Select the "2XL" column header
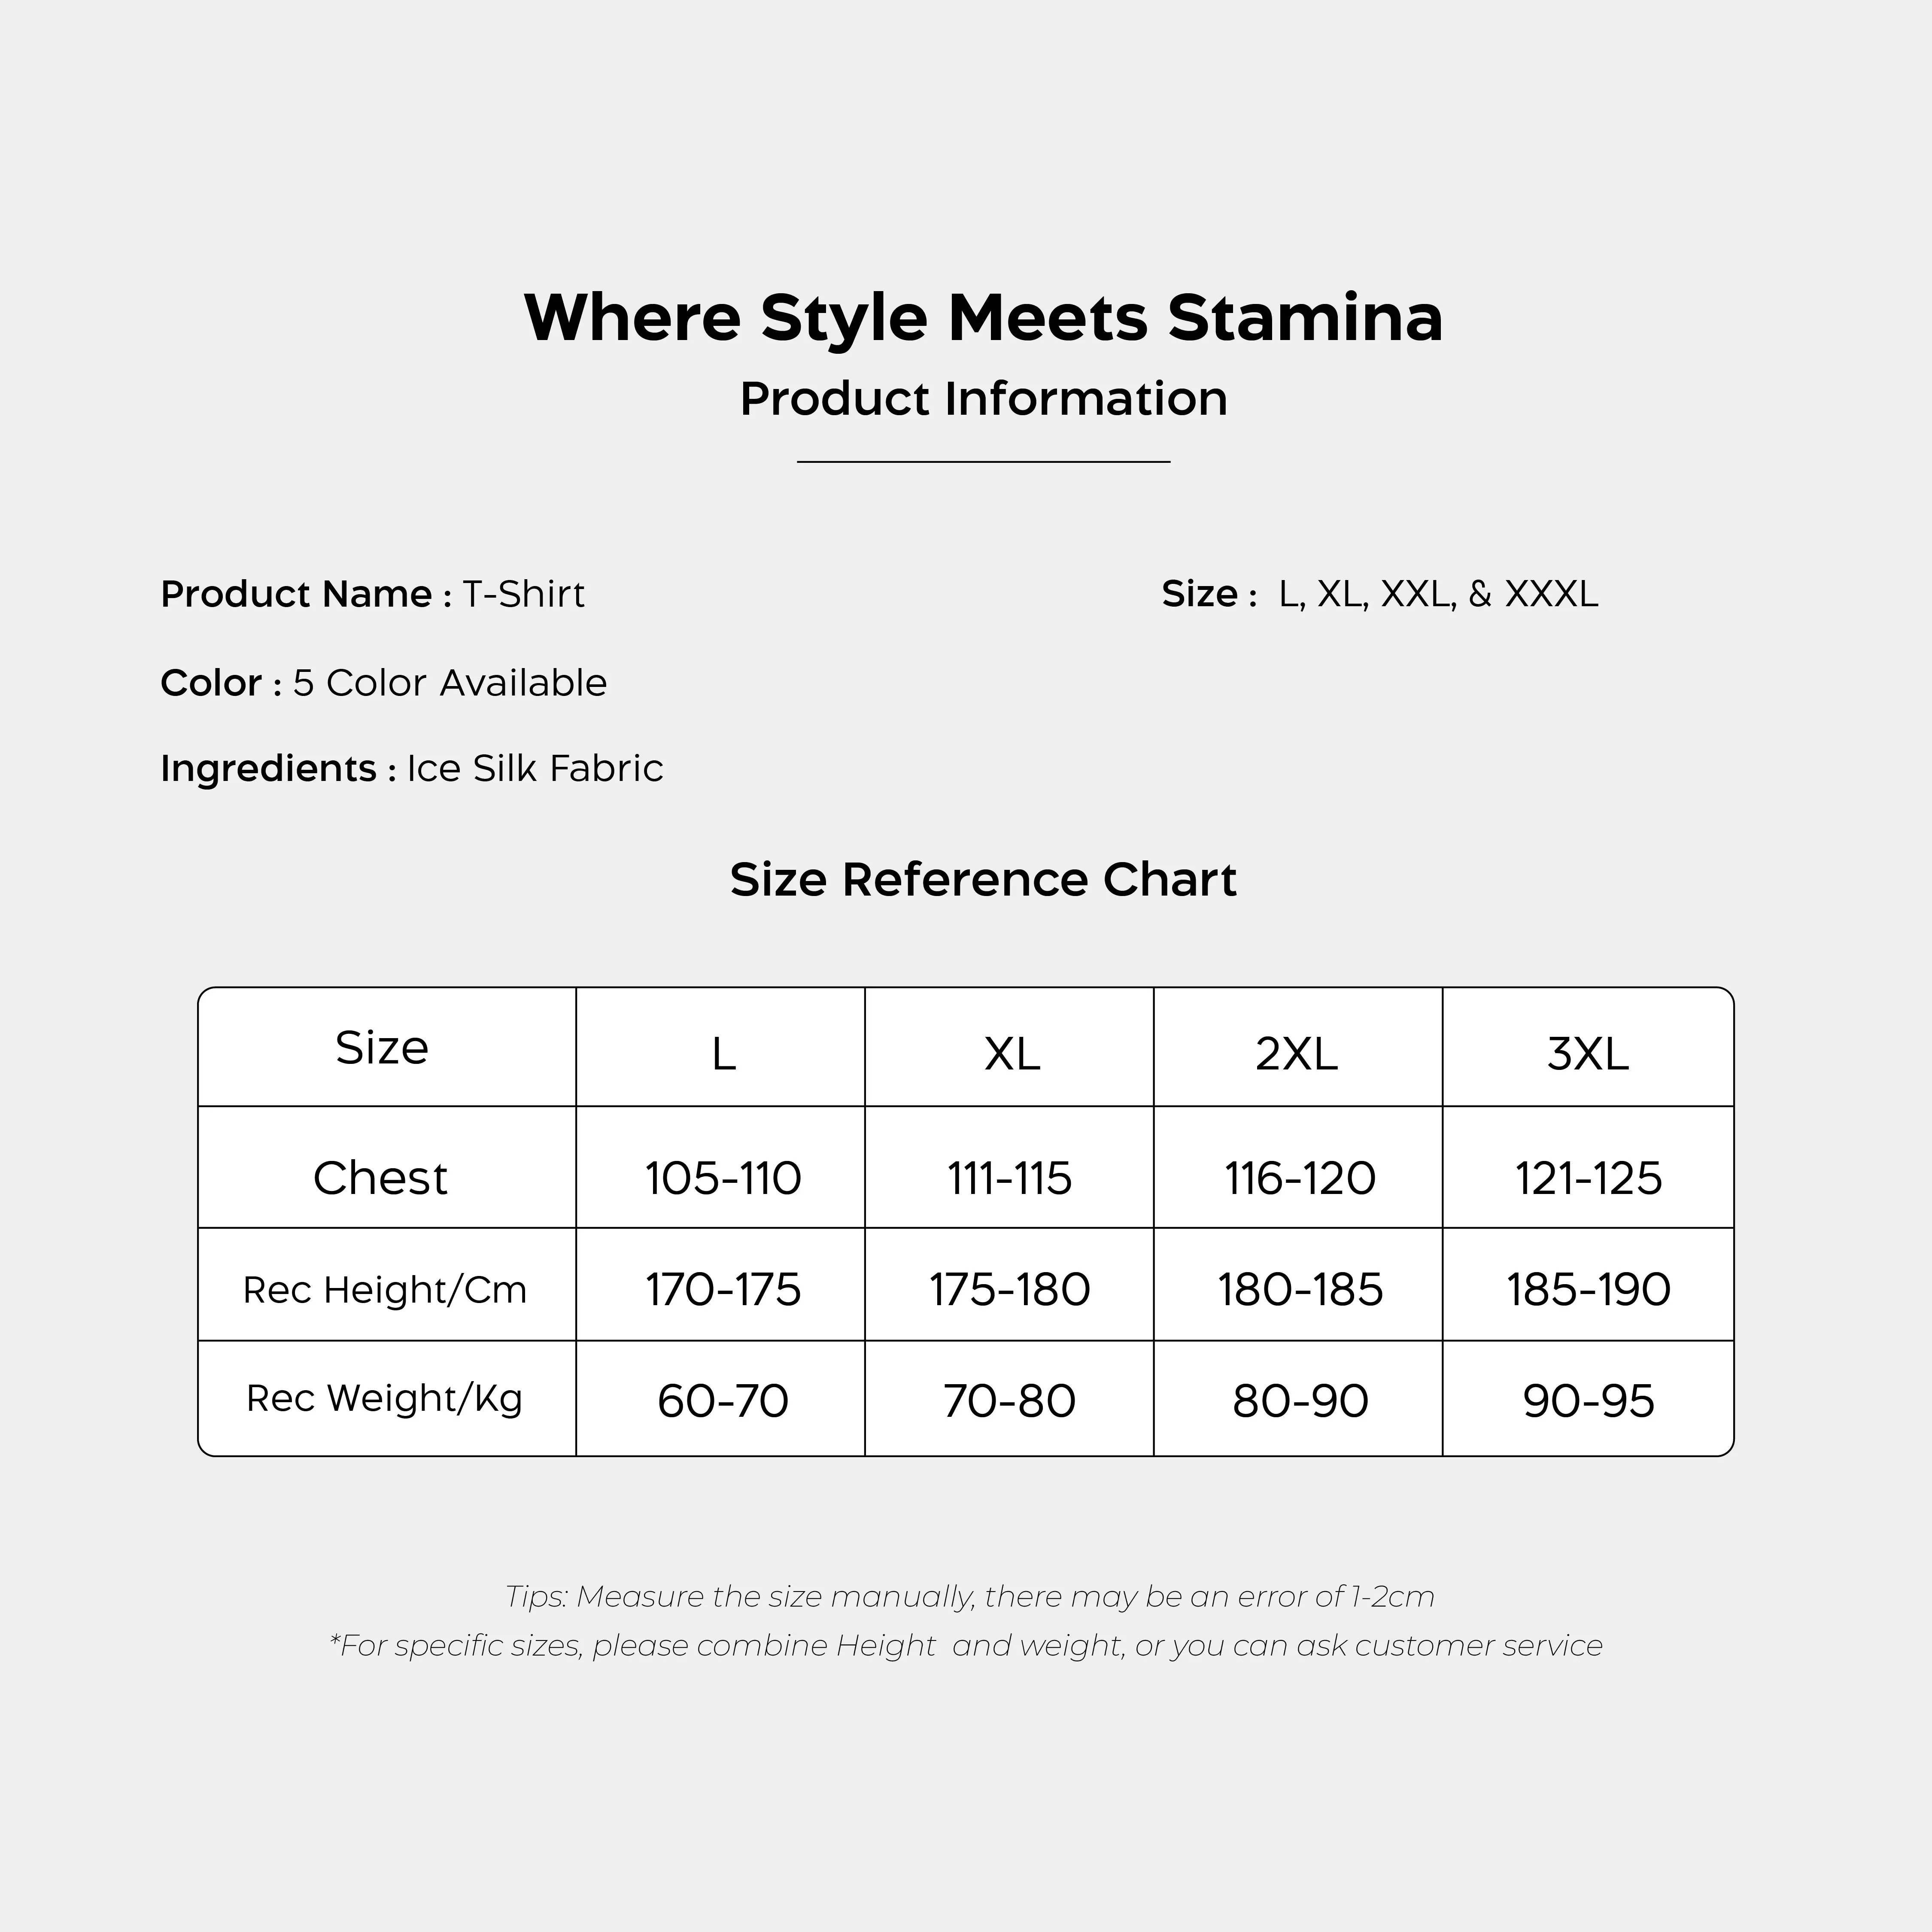The image size is (1932, 1932). click(x=1296, y=1053)
